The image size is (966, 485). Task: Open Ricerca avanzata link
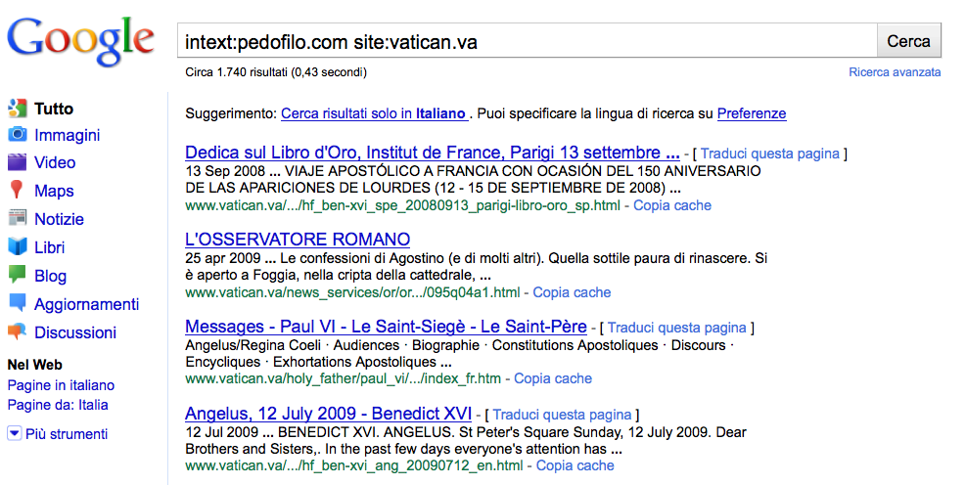895,72
